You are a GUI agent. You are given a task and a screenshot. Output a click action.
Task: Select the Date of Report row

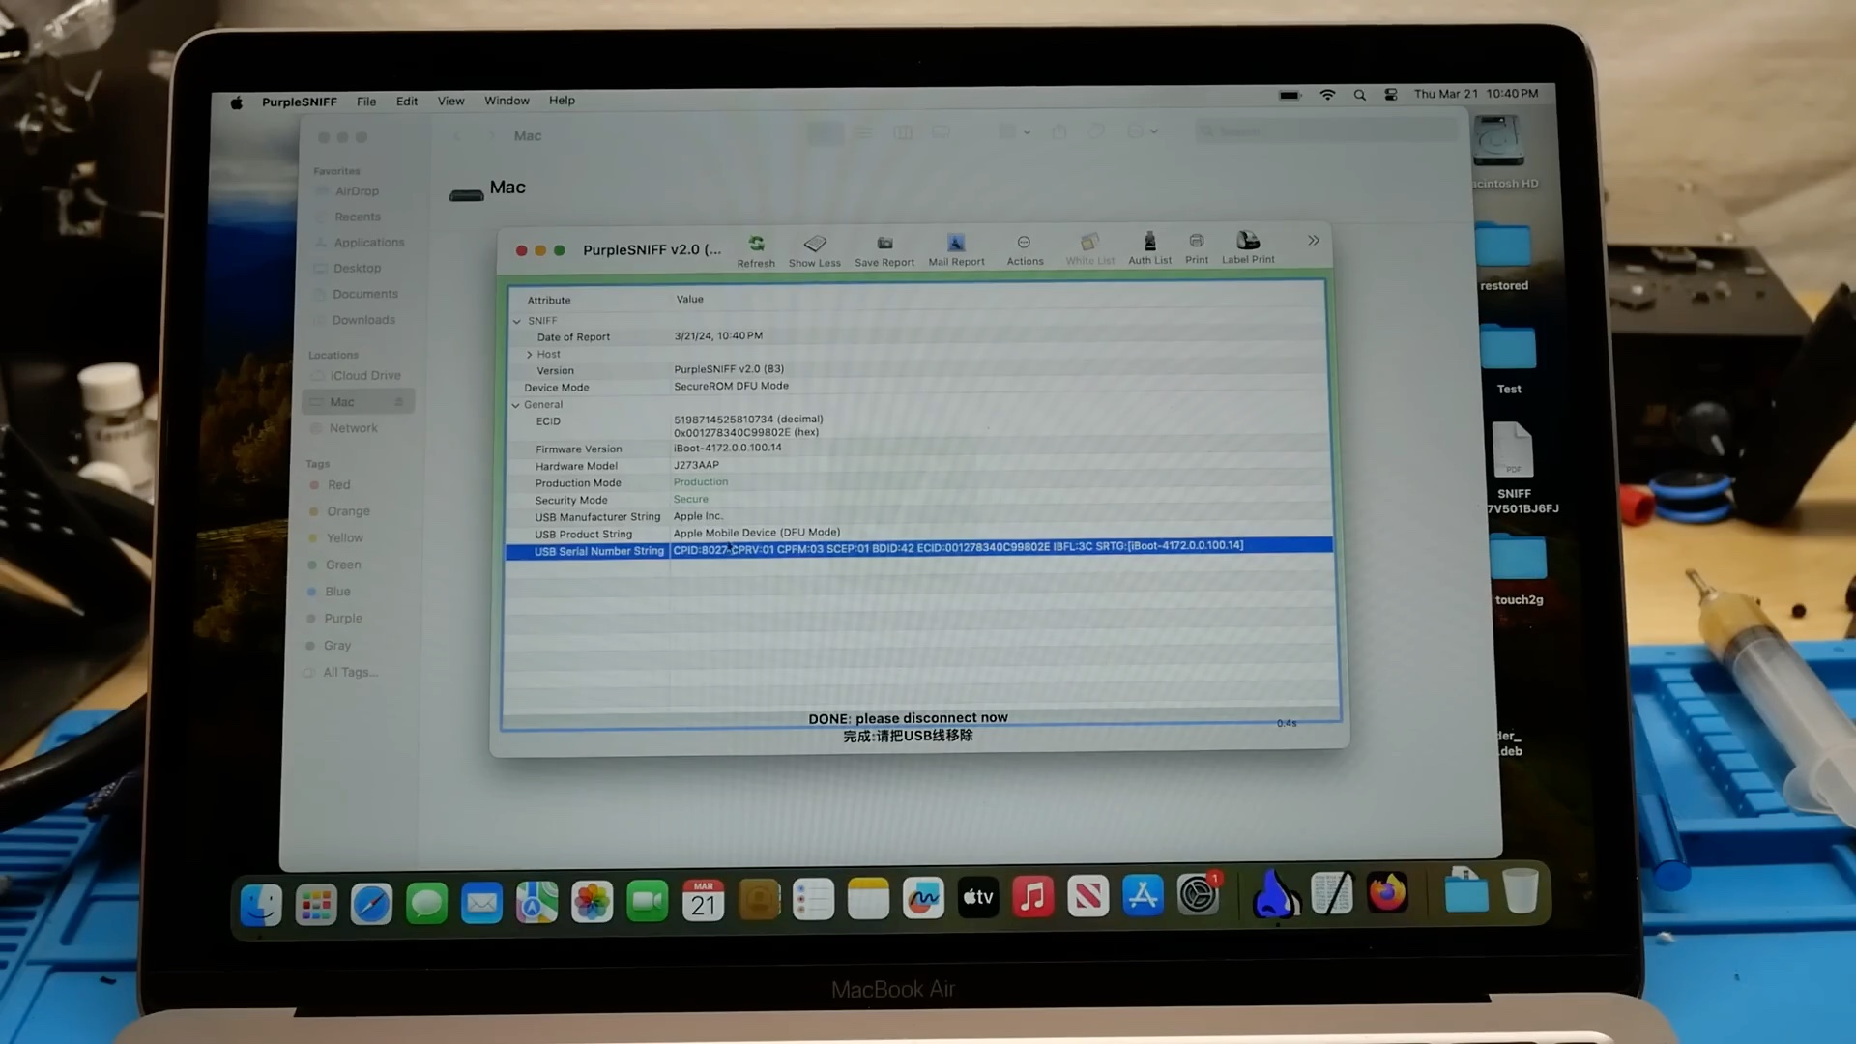pos(918,336)
